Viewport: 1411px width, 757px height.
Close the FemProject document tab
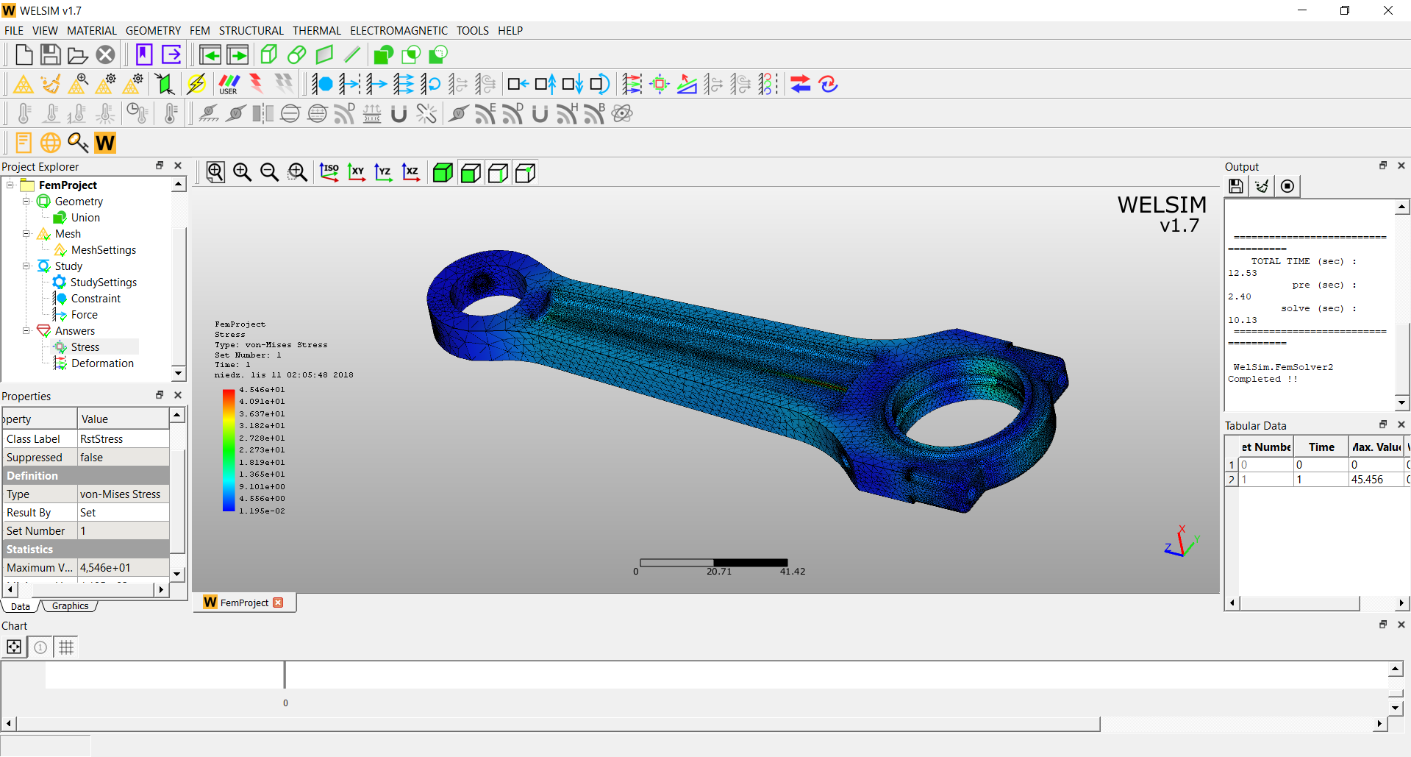pos(278,603)
